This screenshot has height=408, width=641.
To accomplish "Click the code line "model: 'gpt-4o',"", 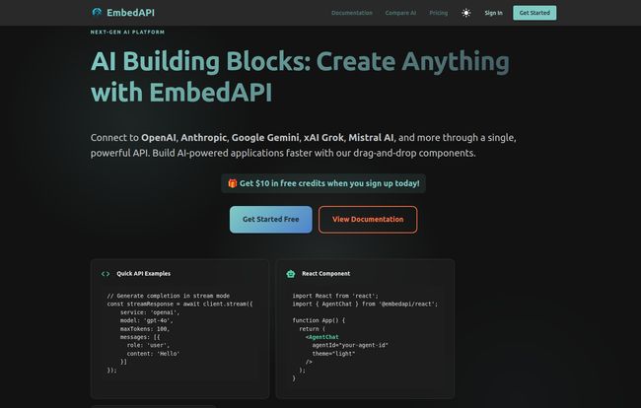I will pos(146,320).
